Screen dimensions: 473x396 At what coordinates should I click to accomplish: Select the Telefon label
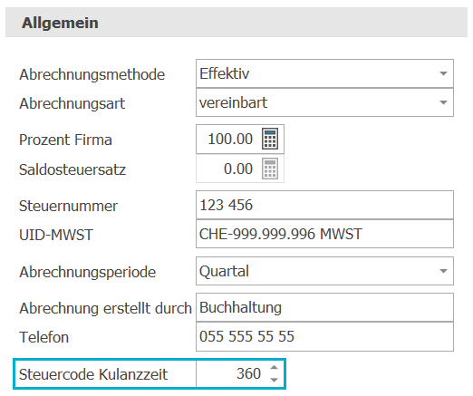[43, 337]
